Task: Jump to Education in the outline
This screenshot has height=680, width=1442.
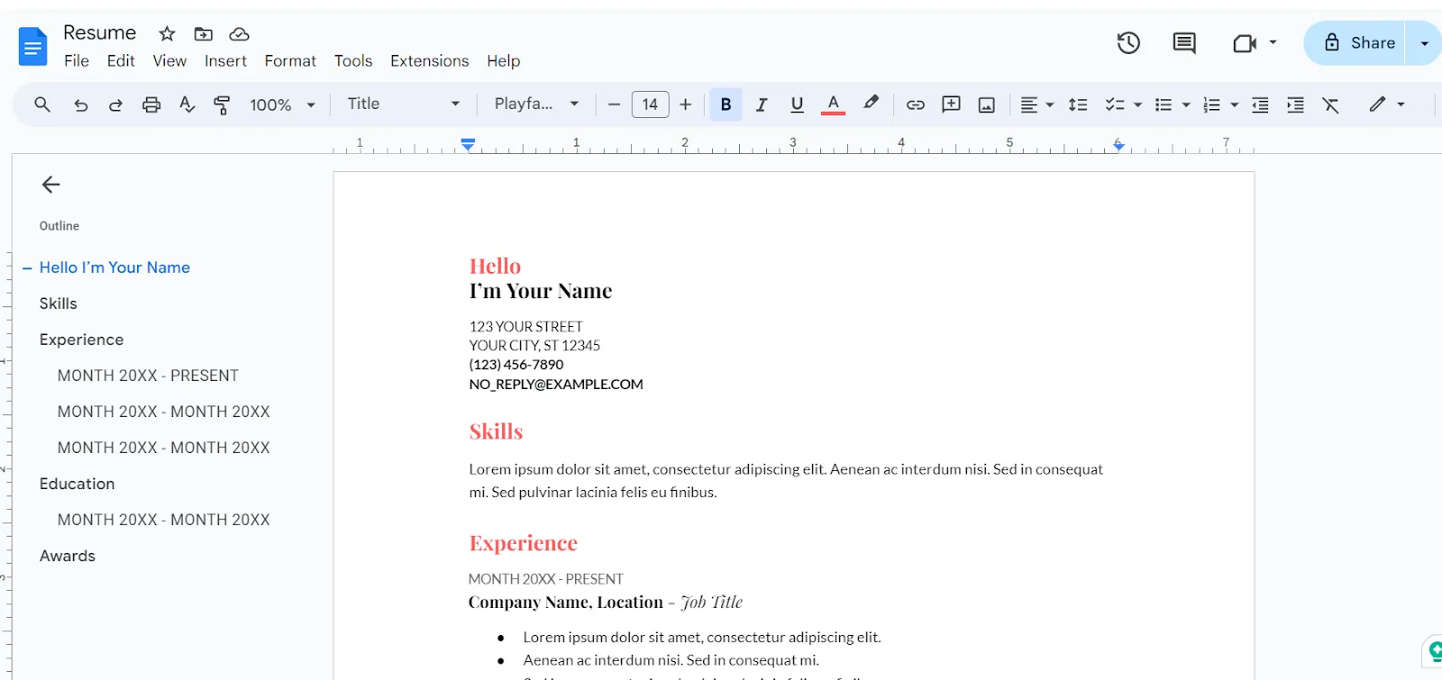Action: 78,484
